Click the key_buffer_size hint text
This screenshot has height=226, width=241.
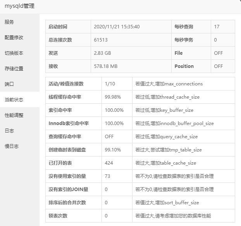click(164, 110)
